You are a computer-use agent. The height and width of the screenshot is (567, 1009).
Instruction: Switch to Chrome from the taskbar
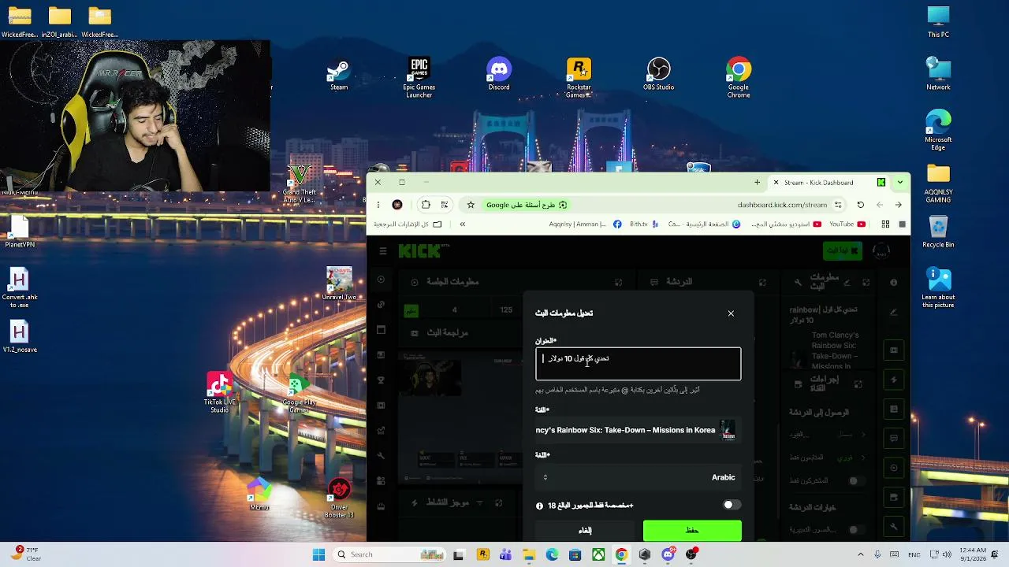coord(622,554)
